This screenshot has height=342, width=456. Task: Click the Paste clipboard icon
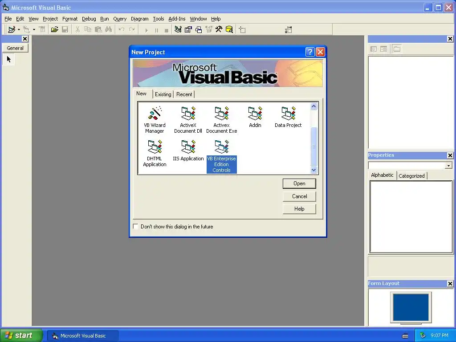tap(98, 29)
